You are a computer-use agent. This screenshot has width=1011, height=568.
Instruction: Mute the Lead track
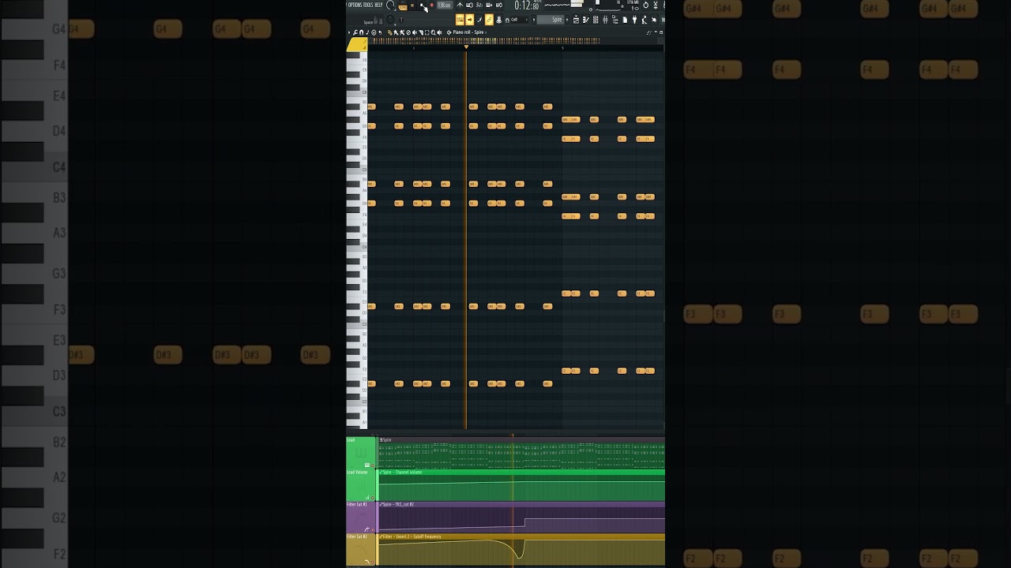point(373,465)
